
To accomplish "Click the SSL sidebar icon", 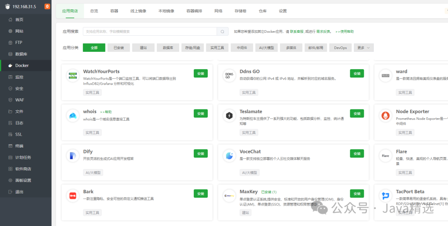I will (10, 134).
